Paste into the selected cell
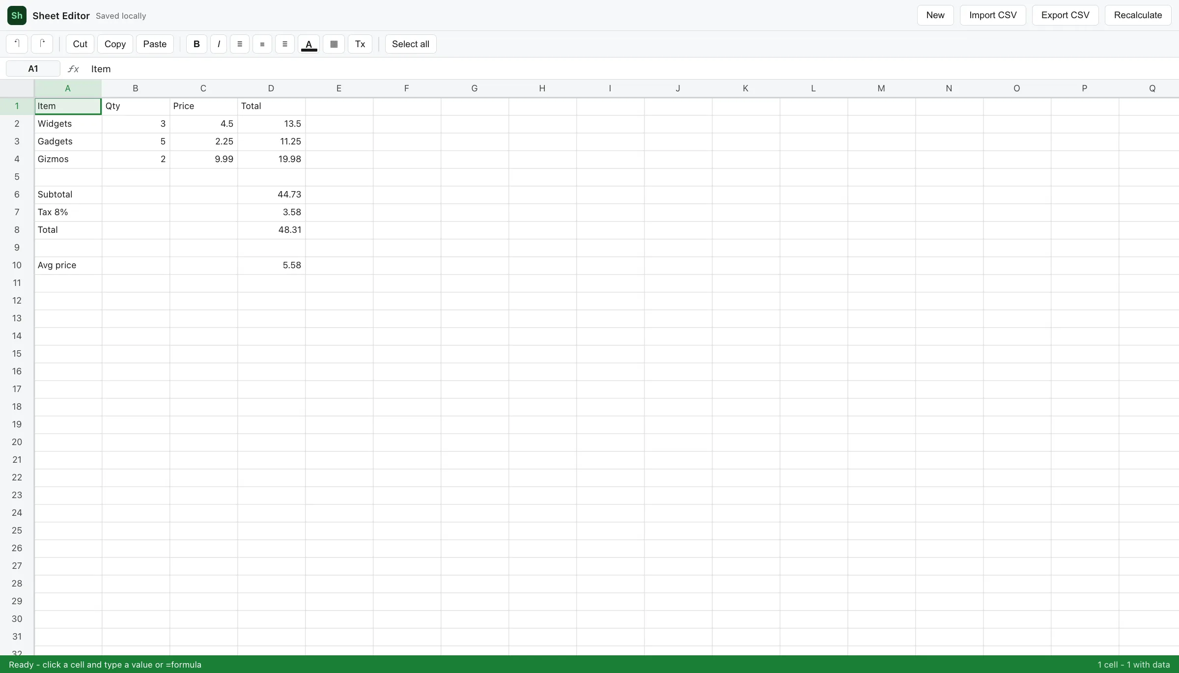The image size is (1179, 673). click(x=155, y=44)
